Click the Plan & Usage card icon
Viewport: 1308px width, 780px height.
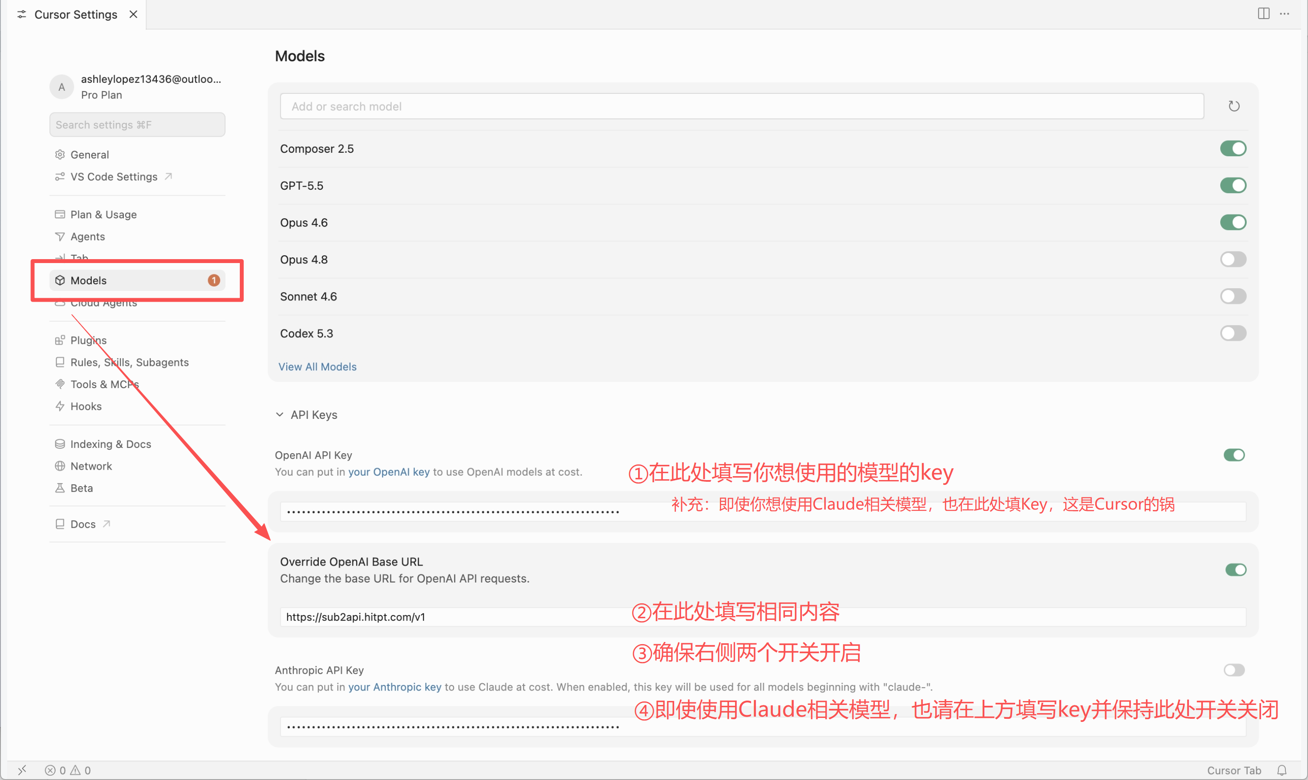pyautogui.click(x=60, y=214)
